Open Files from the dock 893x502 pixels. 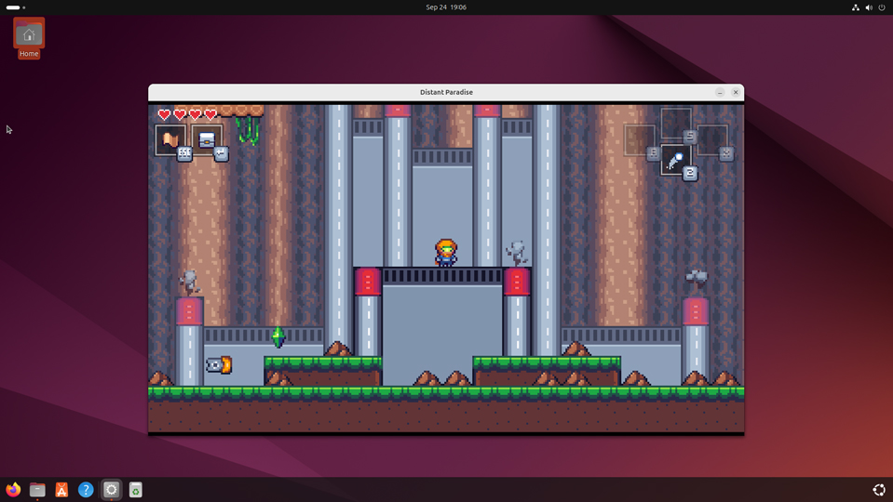[37, 490]
